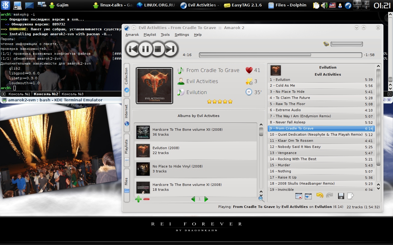Add an applet with the green plus icon
Screen dimensions: 393x245
[x=138, y=199]
